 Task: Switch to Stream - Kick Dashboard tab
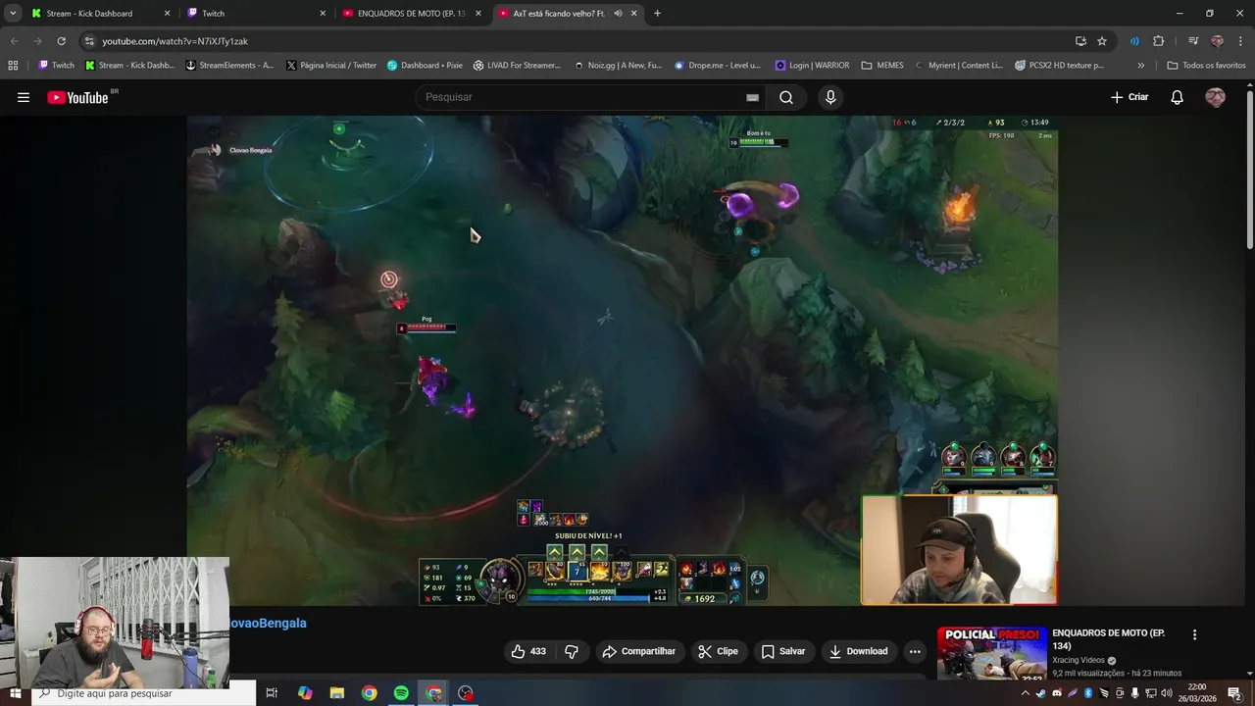(x=99, y=14)
